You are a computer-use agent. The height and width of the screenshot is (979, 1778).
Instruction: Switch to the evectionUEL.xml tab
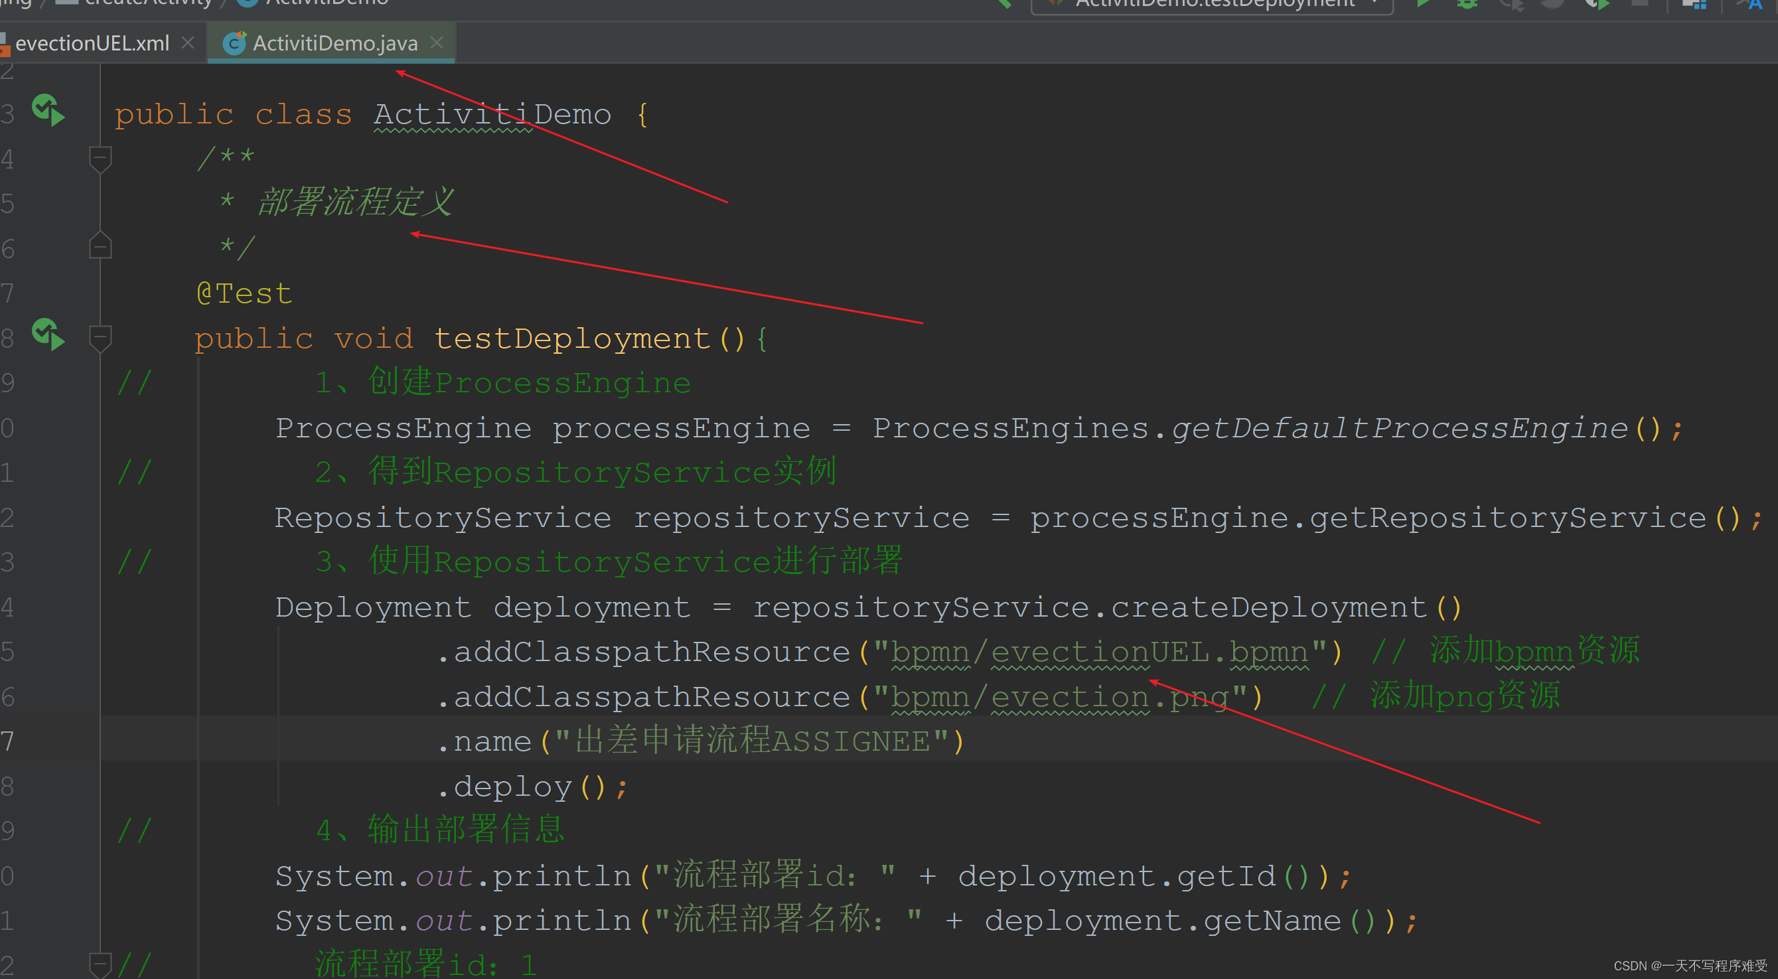coord(92,44)
